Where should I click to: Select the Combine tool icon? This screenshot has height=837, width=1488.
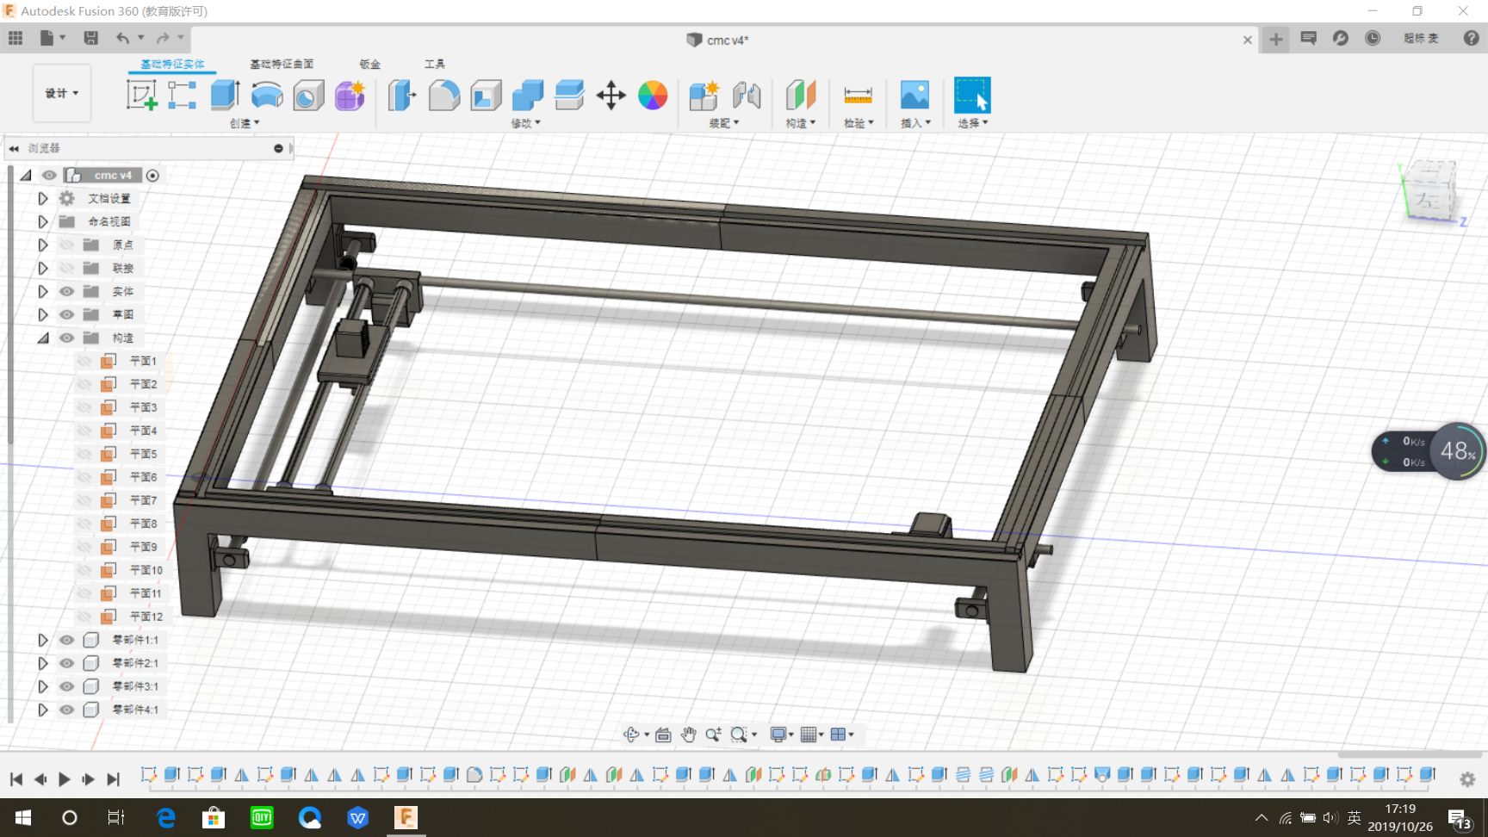point(528,95)
